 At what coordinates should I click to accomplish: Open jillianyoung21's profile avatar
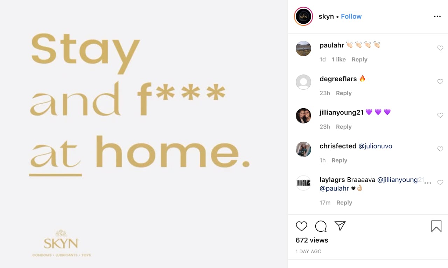(x=303, y=116)
